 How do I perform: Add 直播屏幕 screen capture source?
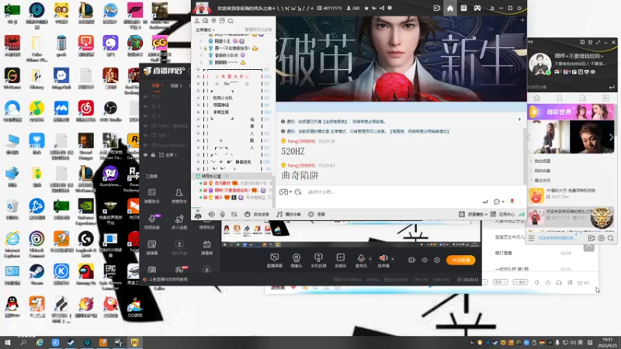pyautogui.click(x=275, y=261)
